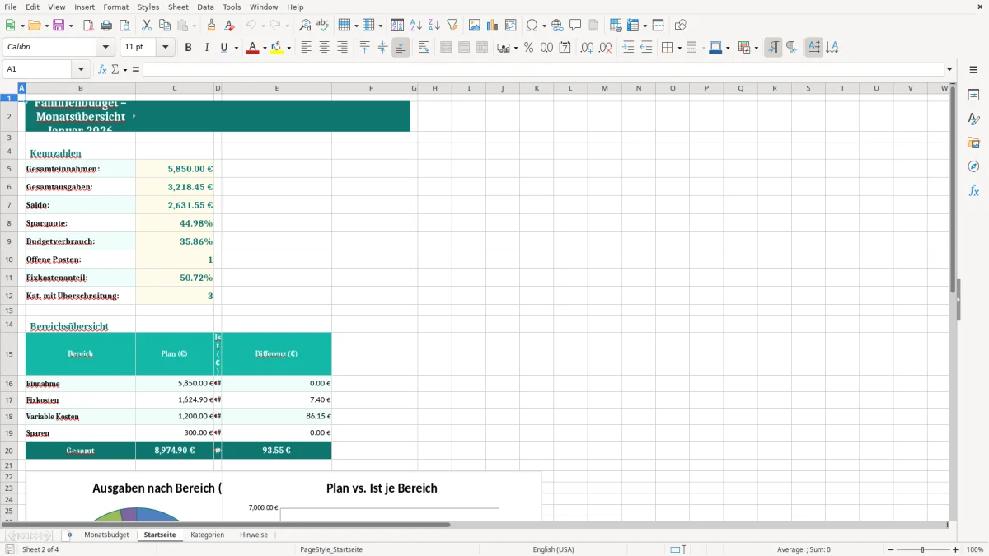The image size is (989, 556).
Task: Open Save button dropdown arrow
Action: (x=71, y=26)
